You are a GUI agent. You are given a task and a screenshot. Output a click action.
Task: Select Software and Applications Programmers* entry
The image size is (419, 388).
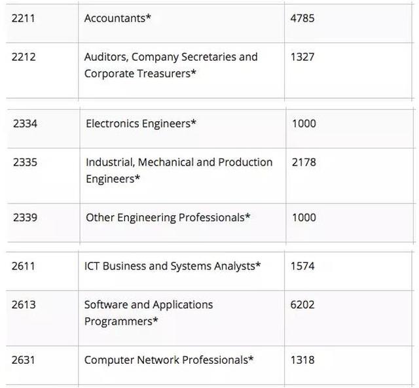149,313
